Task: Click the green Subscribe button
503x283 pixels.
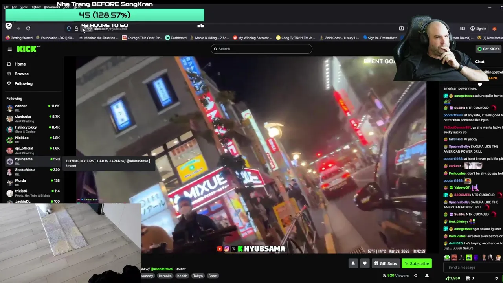Action: [417, 263]
